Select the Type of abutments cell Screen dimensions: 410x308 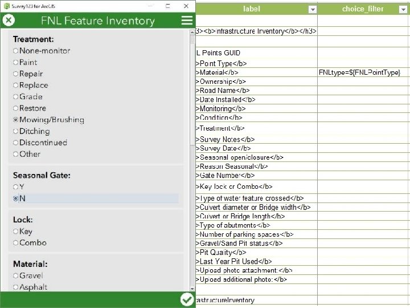[256, 225]
